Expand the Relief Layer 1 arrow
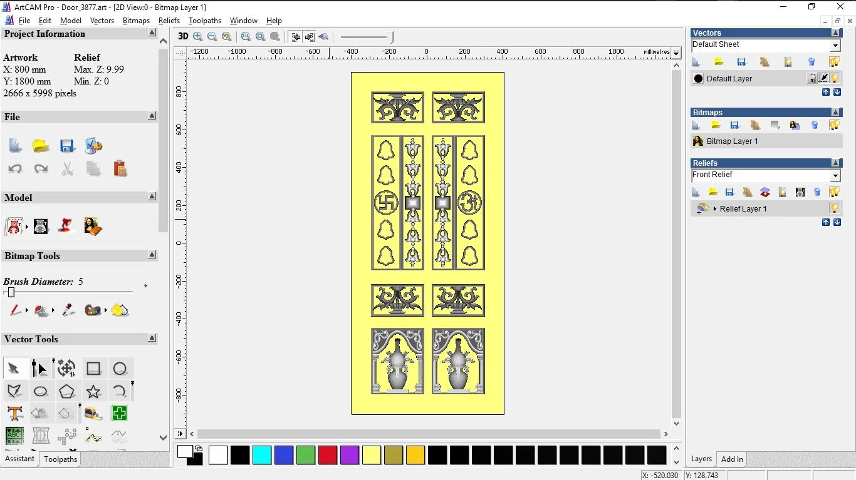The height and width of the screenshot is (480, 856). click(x=714, y=208)
